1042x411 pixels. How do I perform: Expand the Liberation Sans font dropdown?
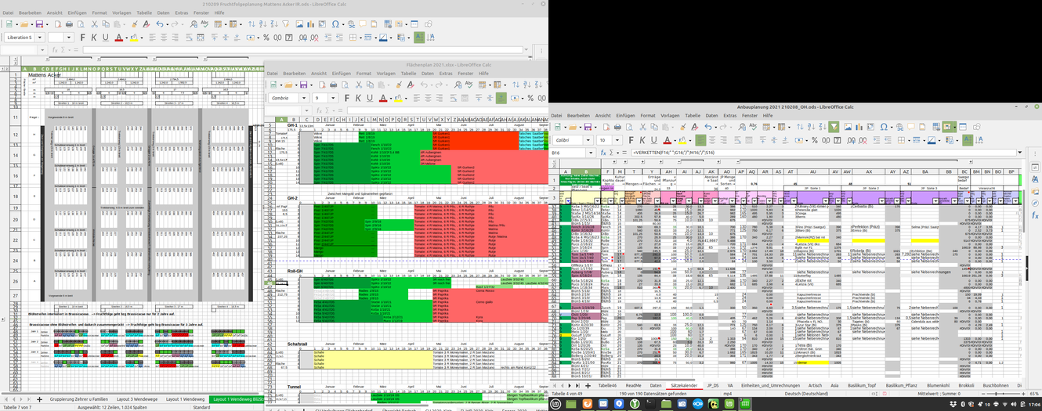(x=40, y=38)
